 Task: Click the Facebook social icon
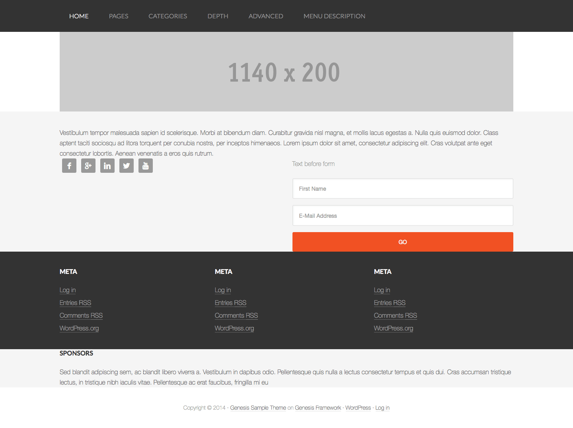coord(69,166)
